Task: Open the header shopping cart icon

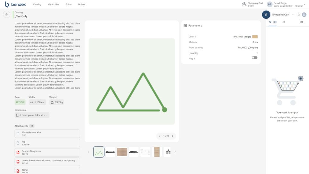Action: 244,4
